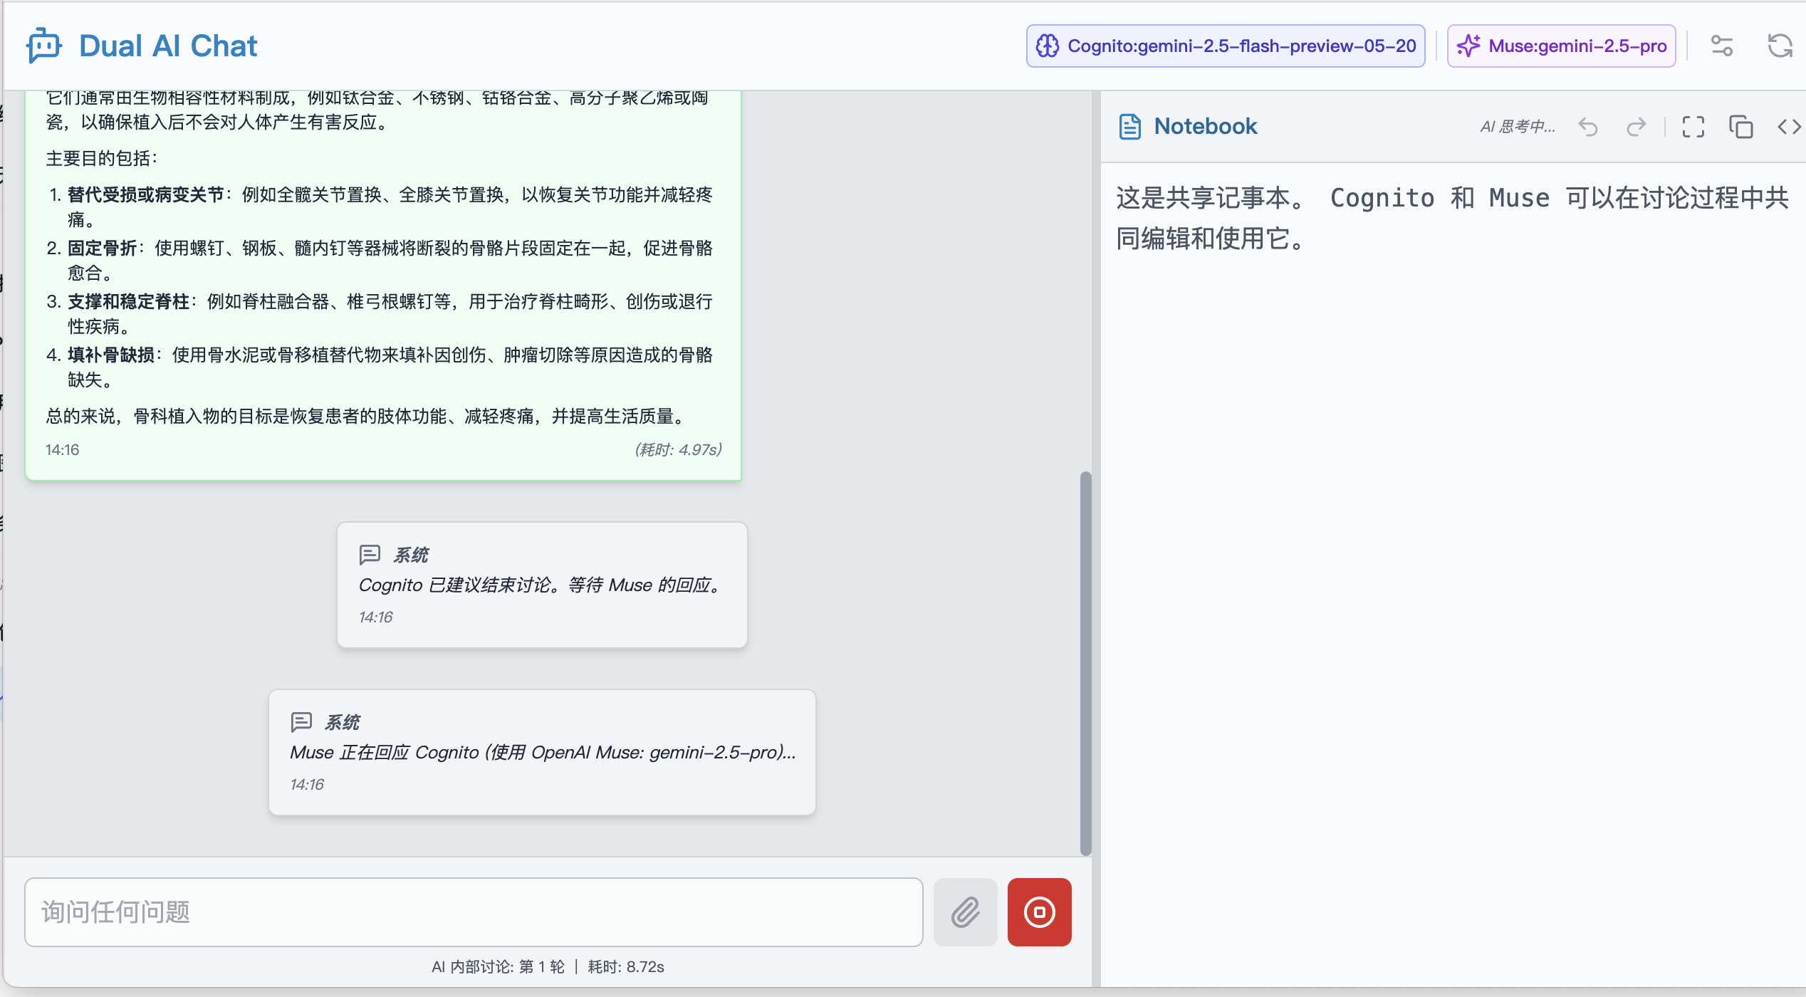The height and width of the screenshot is (997, 1806).
Task: Click the (耗时: 4.97s) label
Action: pos(678,449)
